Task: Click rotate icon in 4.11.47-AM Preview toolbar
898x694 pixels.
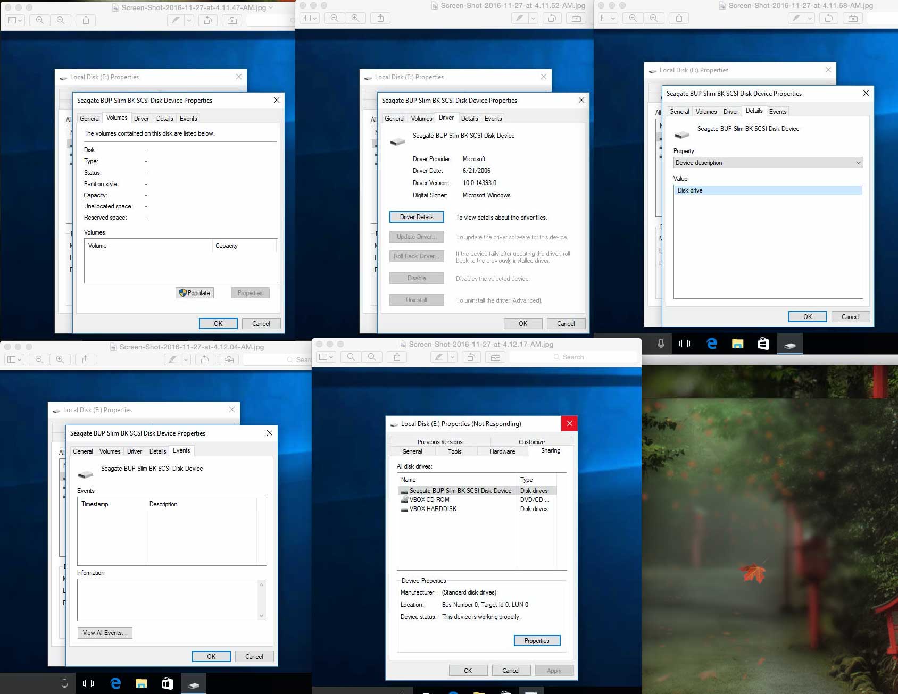Action: (208, 20)
